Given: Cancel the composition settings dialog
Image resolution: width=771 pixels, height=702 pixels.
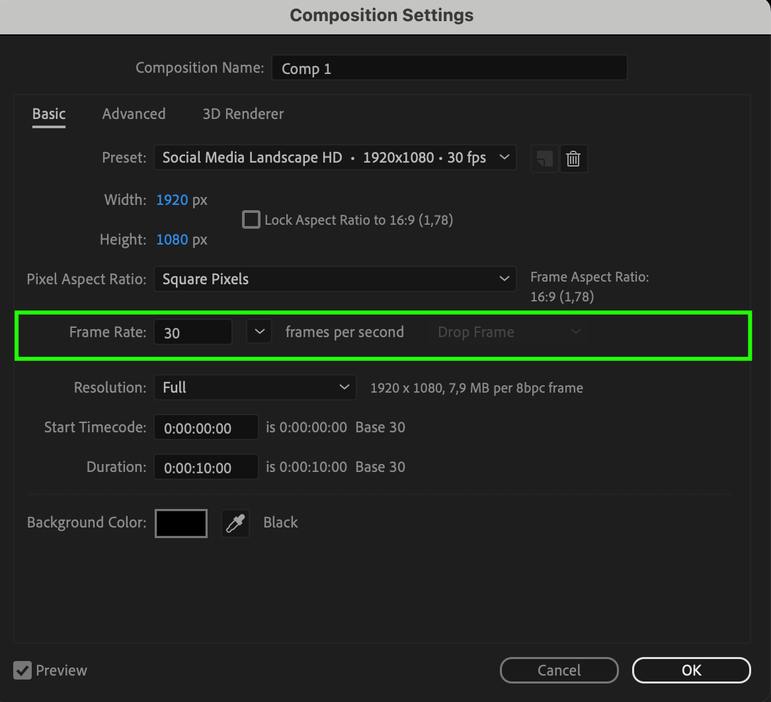Looking at the screenshot, I should tap(559, 670).
